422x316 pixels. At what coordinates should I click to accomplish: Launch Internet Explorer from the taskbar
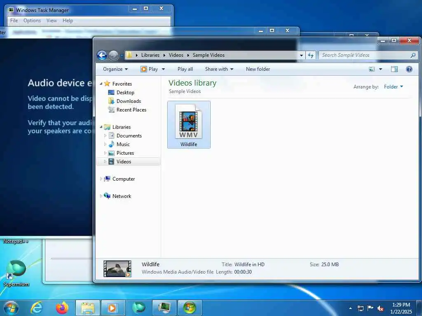pyautogui.click(x=37, y=308)
